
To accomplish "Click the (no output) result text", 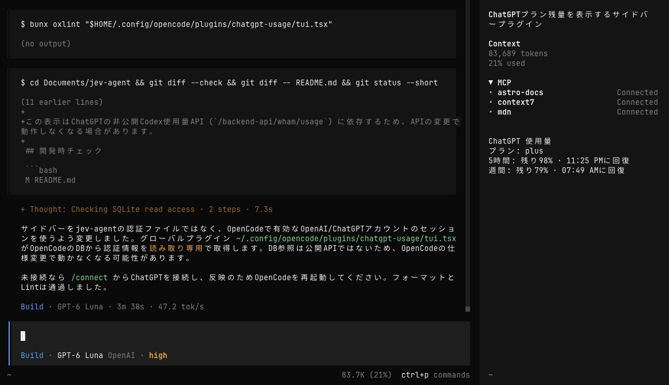I will 46,44.
